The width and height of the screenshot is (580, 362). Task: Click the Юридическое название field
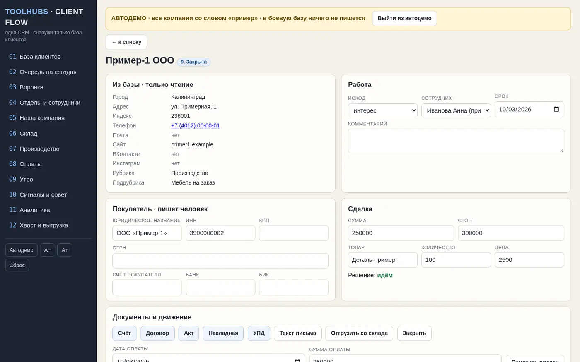click(147, 233)
